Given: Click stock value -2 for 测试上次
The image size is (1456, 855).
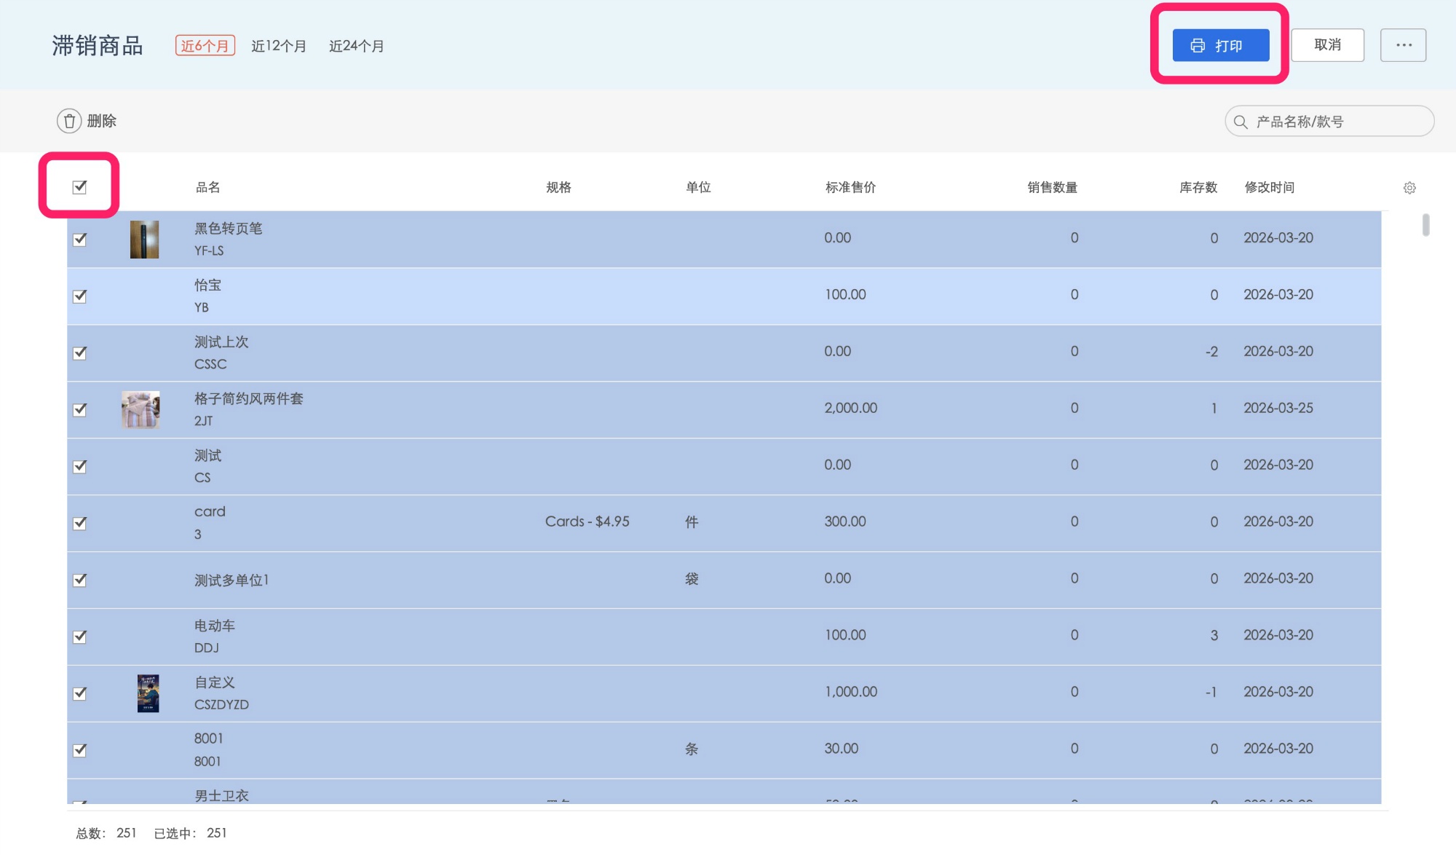Looking at the screenshot, I should [x=1211, y=352].
